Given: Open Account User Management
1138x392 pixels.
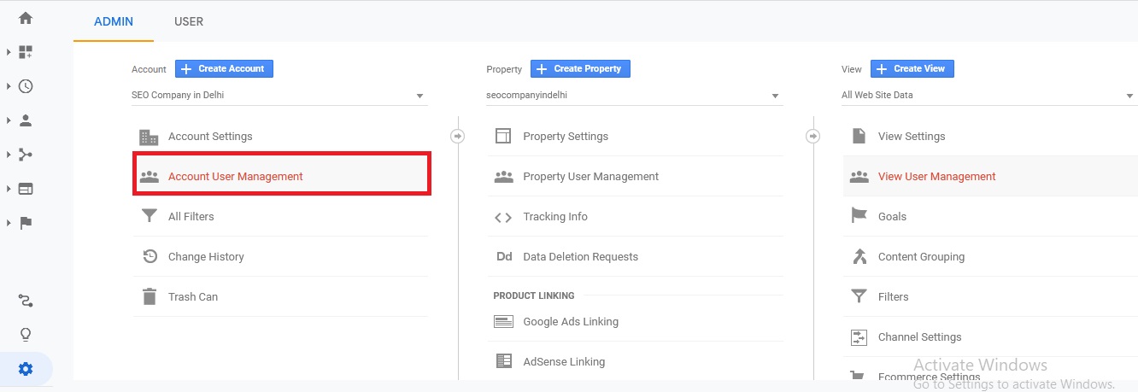Looking at the screenshot, I should (x=235, y=177).
